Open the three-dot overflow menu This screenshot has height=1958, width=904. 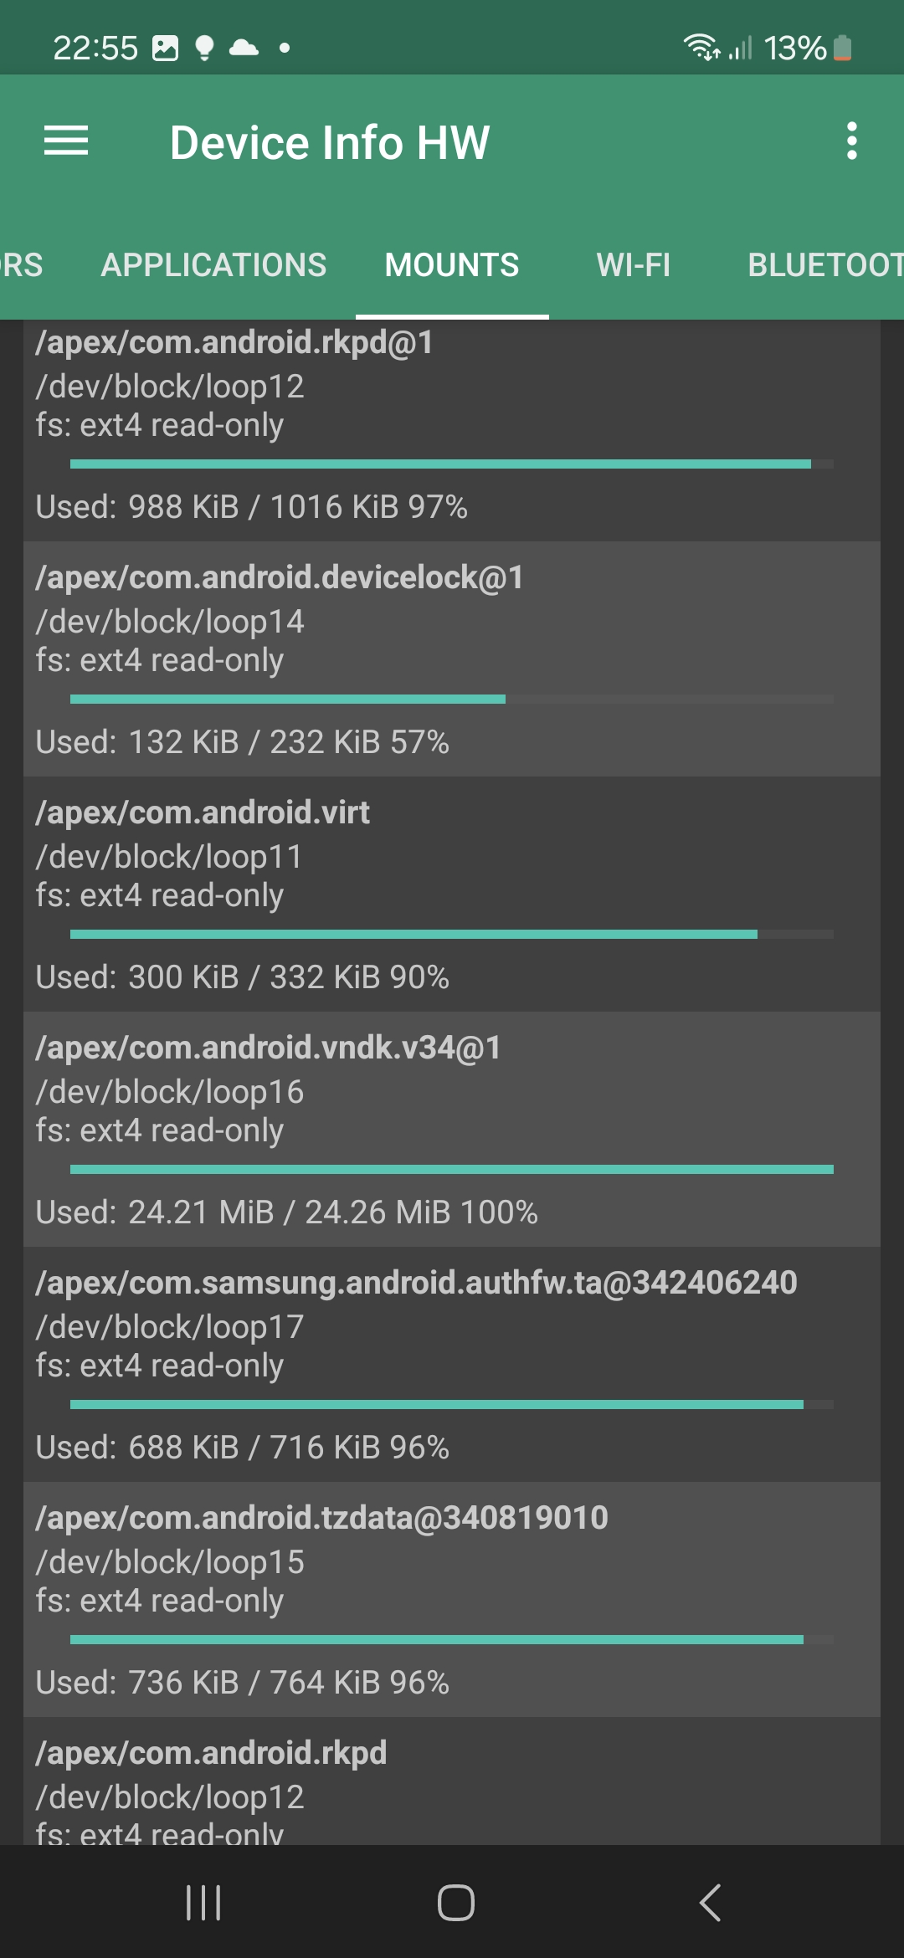click(851, 141)
